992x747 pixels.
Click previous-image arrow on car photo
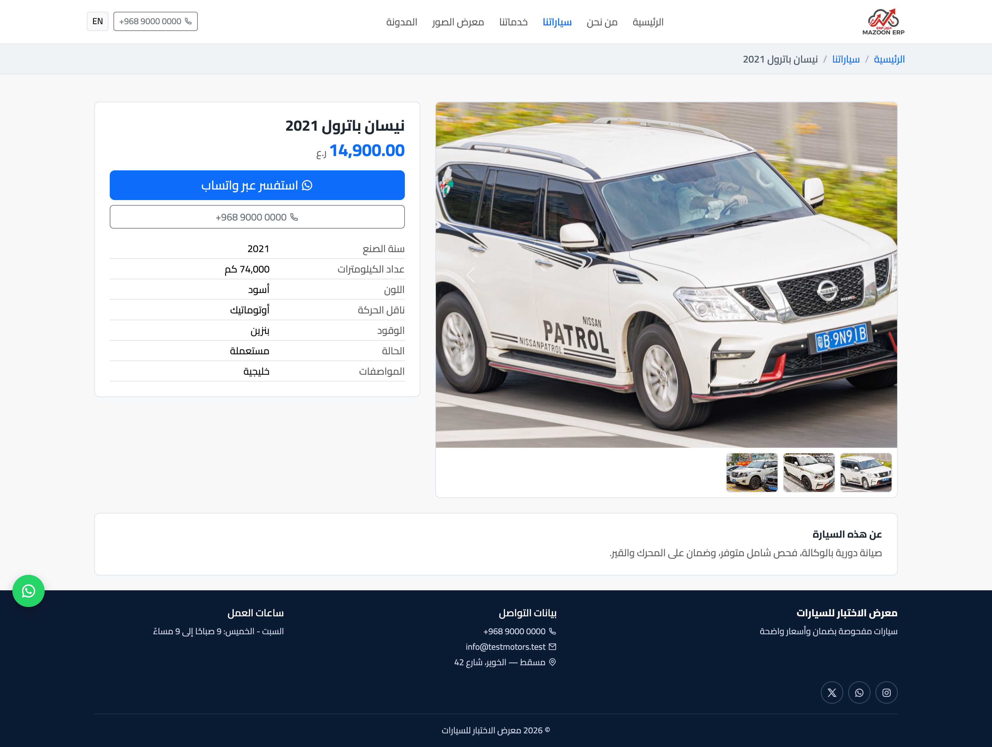pos(471,274)
